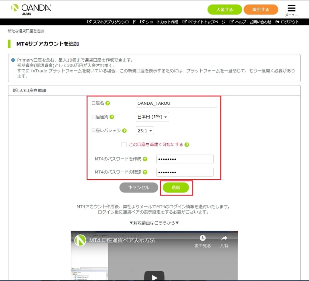Click the MT4サブアカウントを追加 heading
This screenshot has height=281, width=309.
pos(47,44)
